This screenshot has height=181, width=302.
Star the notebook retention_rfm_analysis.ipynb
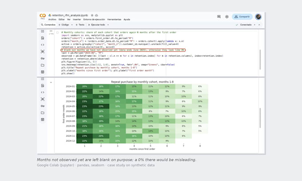(92, 15)
